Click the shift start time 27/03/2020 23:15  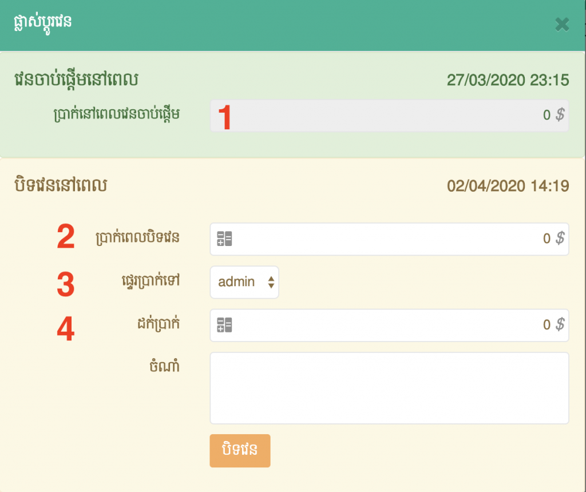[x=508, y=80]
